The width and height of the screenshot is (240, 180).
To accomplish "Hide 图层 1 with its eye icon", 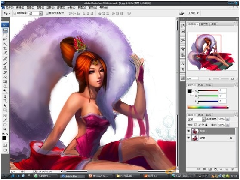I will click(188, 131).
